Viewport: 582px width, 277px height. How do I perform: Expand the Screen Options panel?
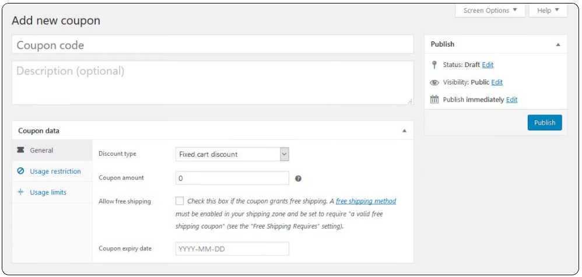[490, 10]
